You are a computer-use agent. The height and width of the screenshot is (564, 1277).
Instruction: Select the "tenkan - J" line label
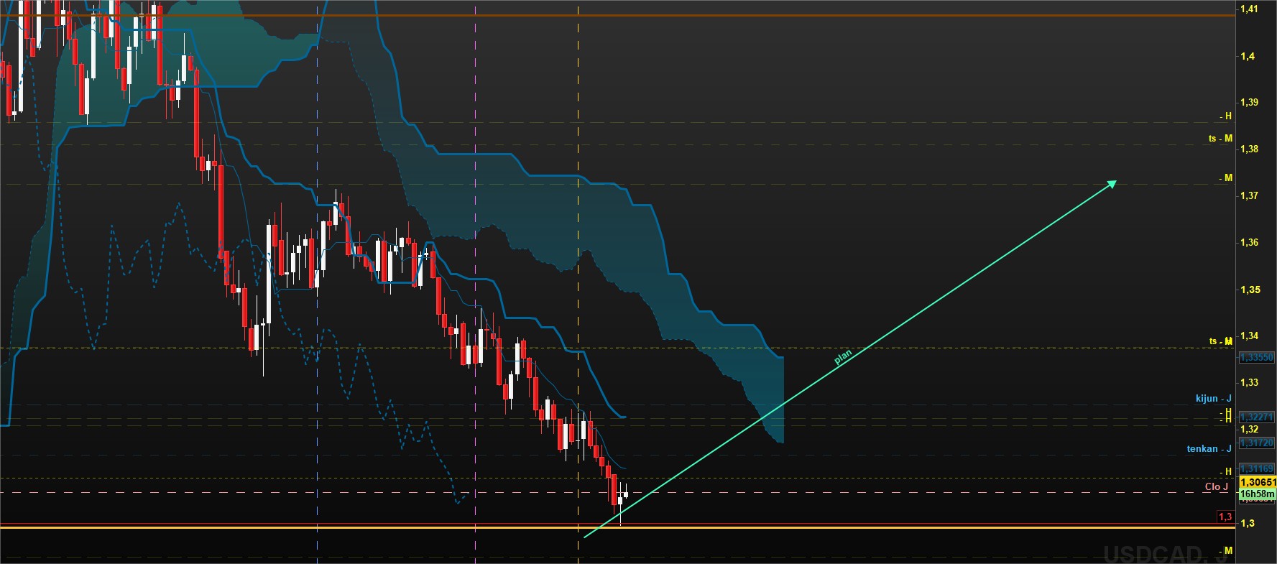1209,449
